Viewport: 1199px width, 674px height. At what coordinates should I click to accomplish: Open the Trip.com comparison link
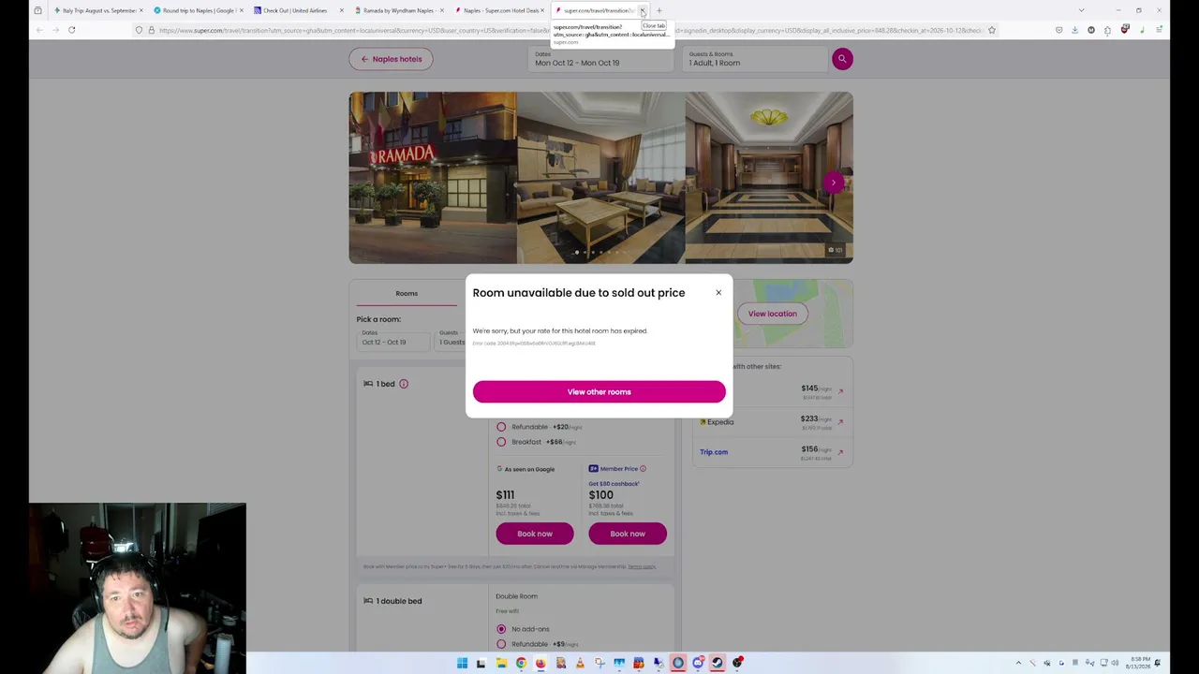[714, 452]
